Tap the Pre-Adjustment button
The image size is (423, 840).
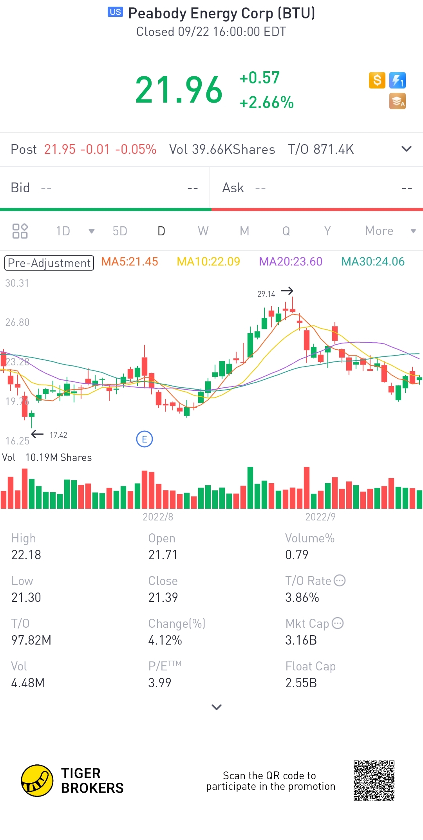tap(49, 263)
